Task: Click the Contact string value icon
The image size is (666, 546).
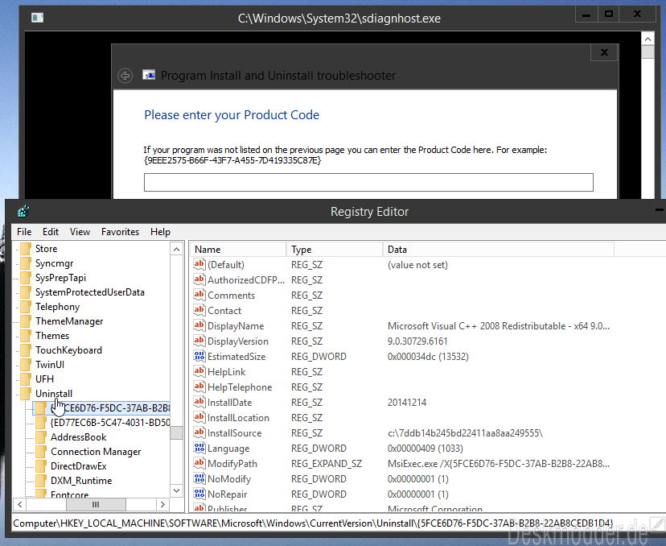Action: point(199,310)
